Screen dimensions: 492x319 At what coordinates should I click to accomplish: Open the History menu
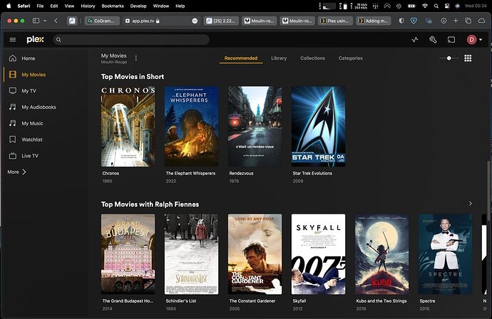[88, 6]
